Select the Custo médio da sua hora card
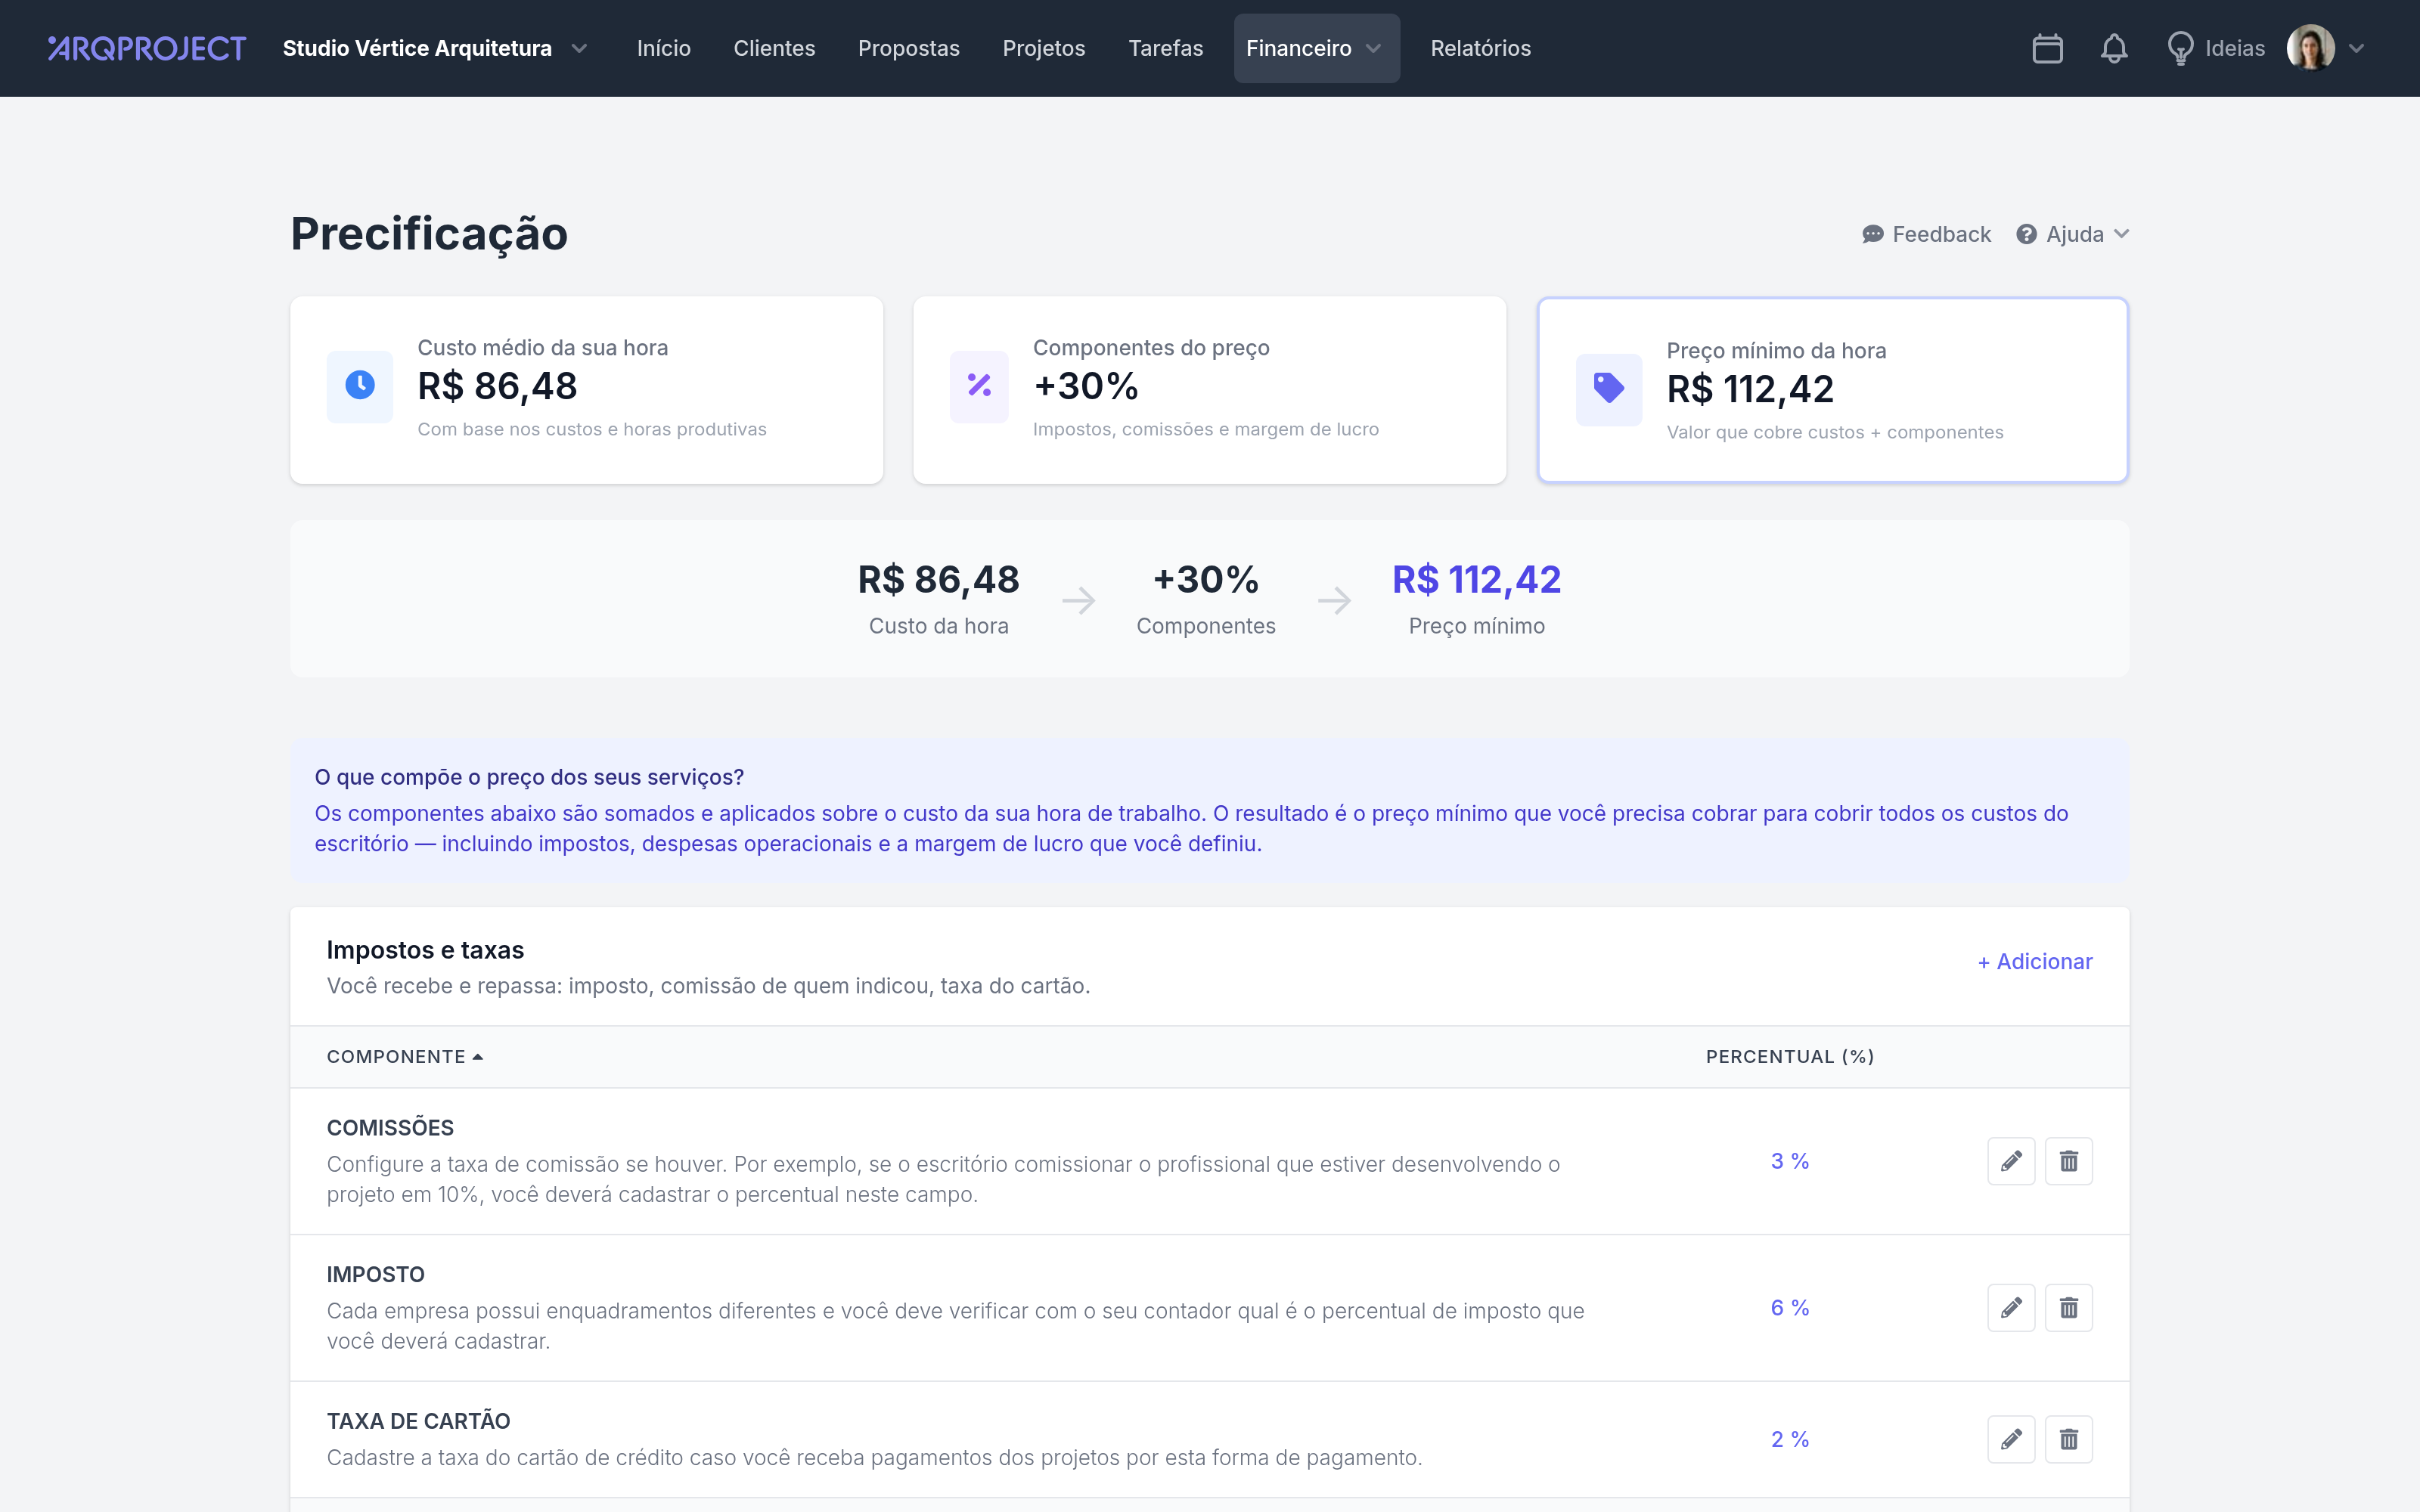 (x=586, y=390)
